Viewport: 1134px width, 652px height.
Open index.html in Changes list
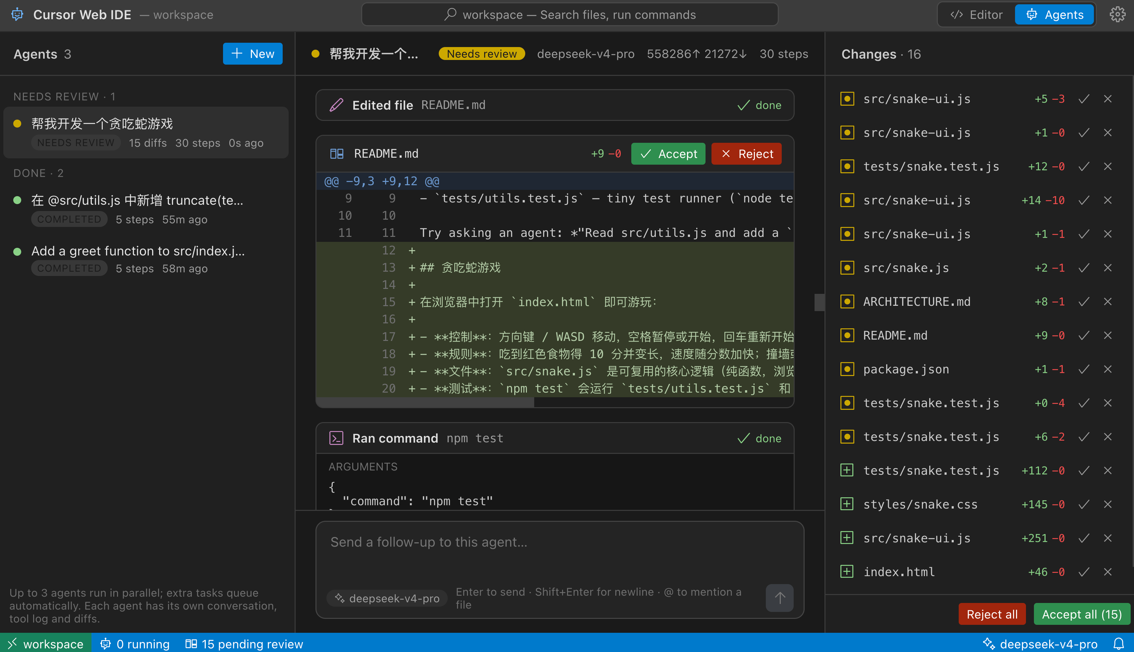899,572
